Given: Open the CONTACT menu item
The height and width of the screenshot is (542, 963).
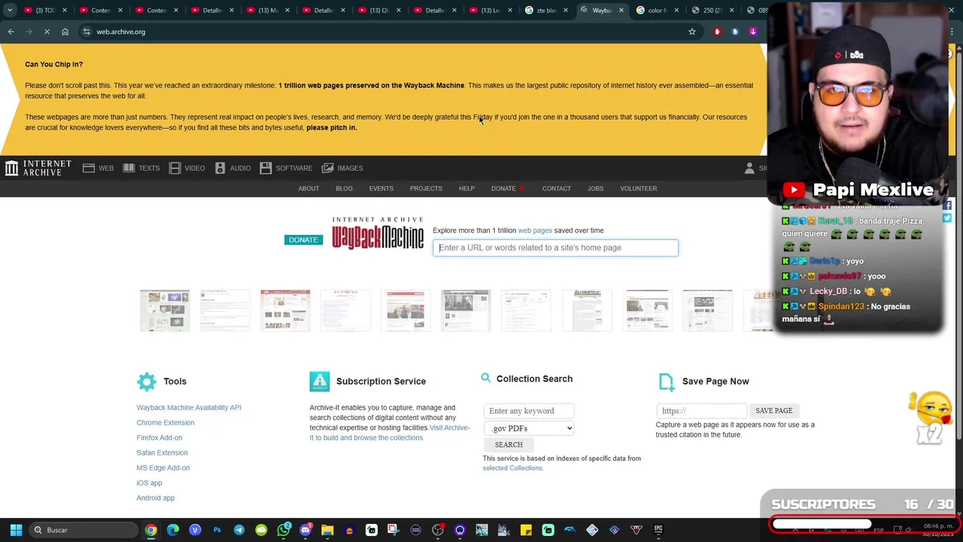Looking at the screenshot, I should (x=557, y=188).
